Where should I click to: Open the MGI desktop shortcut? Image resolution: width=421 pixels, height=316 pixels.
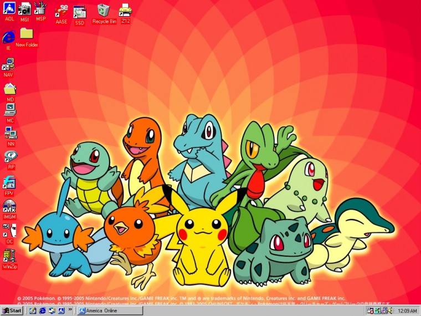24,12
